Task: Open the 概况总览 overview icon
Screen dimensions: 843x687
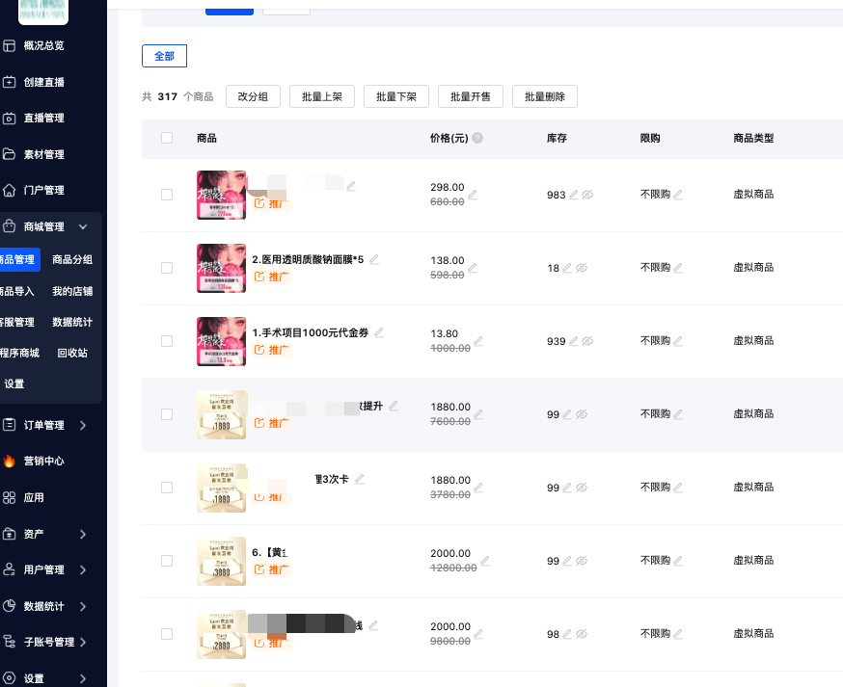Action: coord(9,45)
